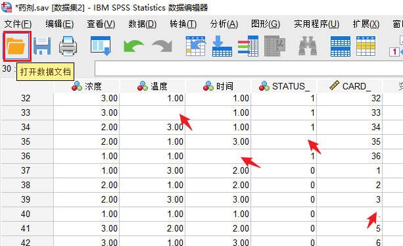Select the CARD_ column header
Image resolution: width=403 pixels, height=246 pixels.
pyautogui.click(x=350, y=86)
